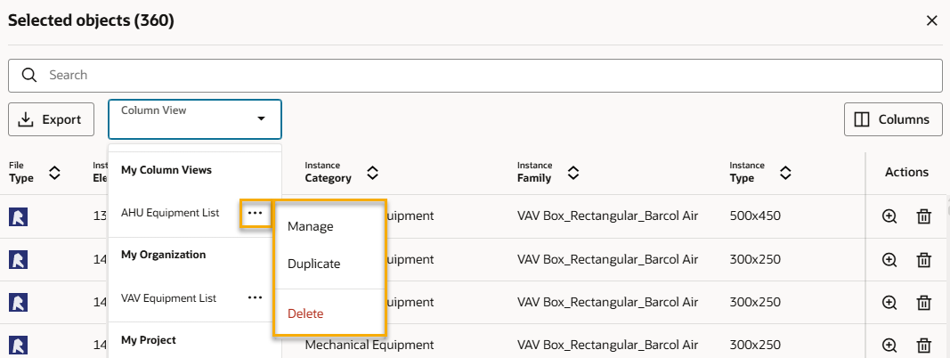Open more options for VAV Equipment List
The width and height of the screenshot is (950, 358).
pos(256,298)
